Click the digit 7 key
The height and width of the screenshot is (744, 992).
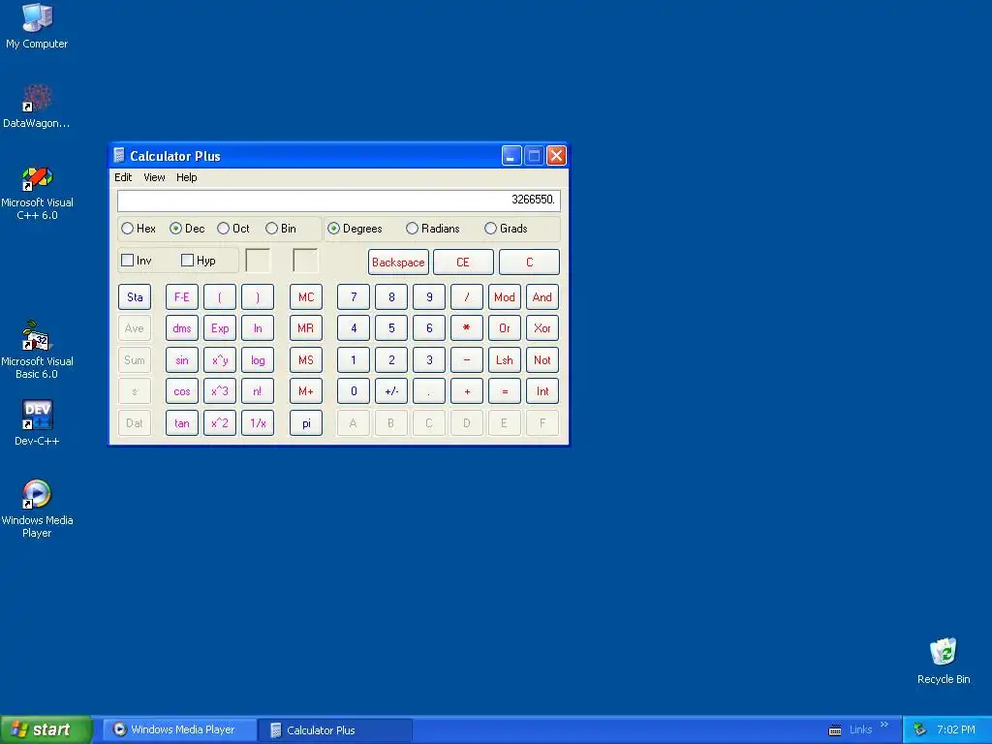[x=353, y=296]
